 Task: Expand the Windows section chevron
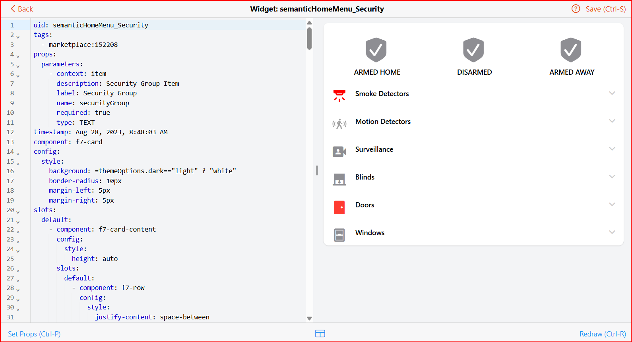[612, 232]
